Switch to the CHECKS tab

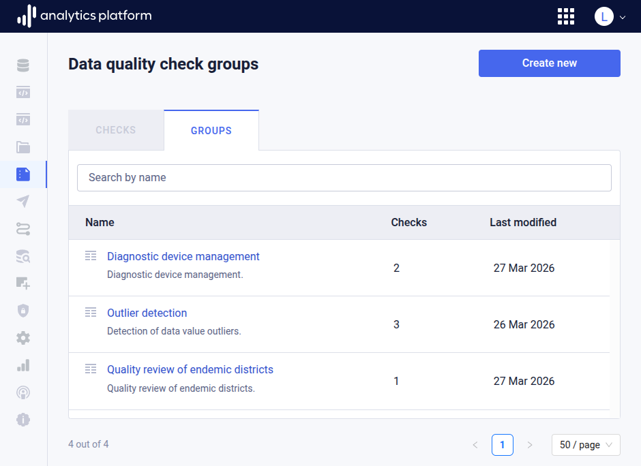coord(115,129)
